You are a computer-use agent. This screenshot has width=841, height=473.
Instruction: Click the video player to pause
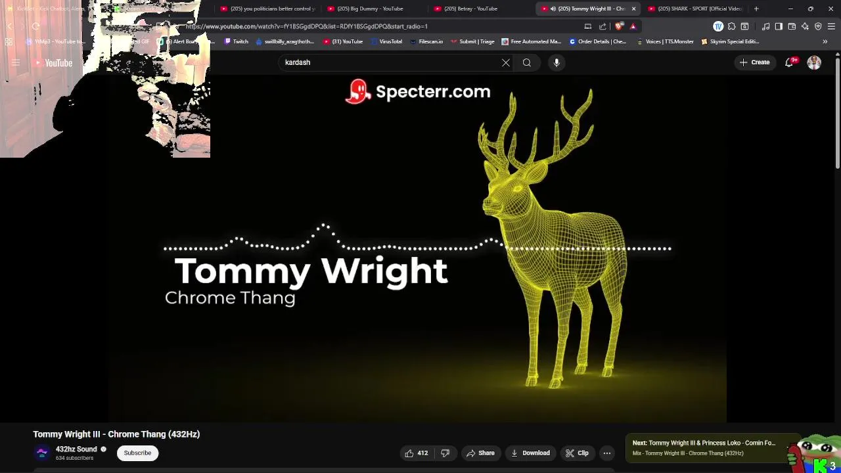[418, 248]
